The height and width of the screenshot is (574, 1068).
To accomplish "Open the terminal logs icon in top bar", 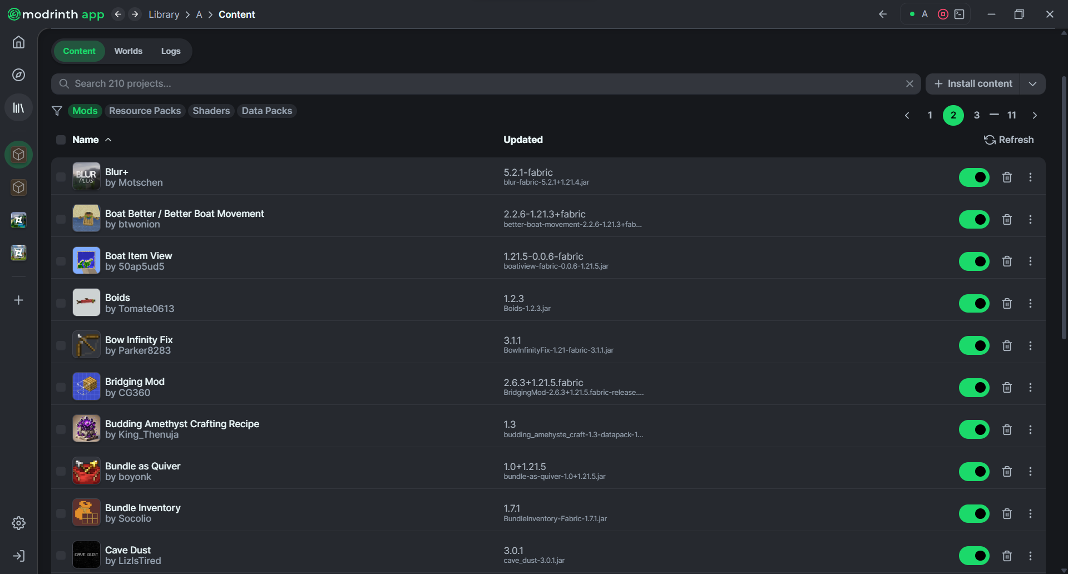I will tap(960, 14).
